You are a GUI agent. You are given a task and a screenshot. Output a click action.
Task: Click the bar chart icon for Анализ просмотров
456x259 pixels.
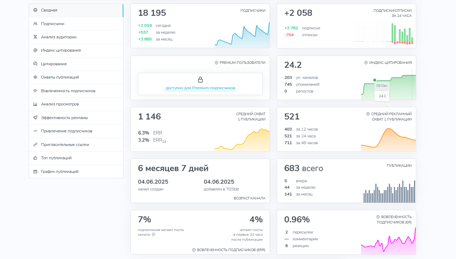(x=35, y=104)
